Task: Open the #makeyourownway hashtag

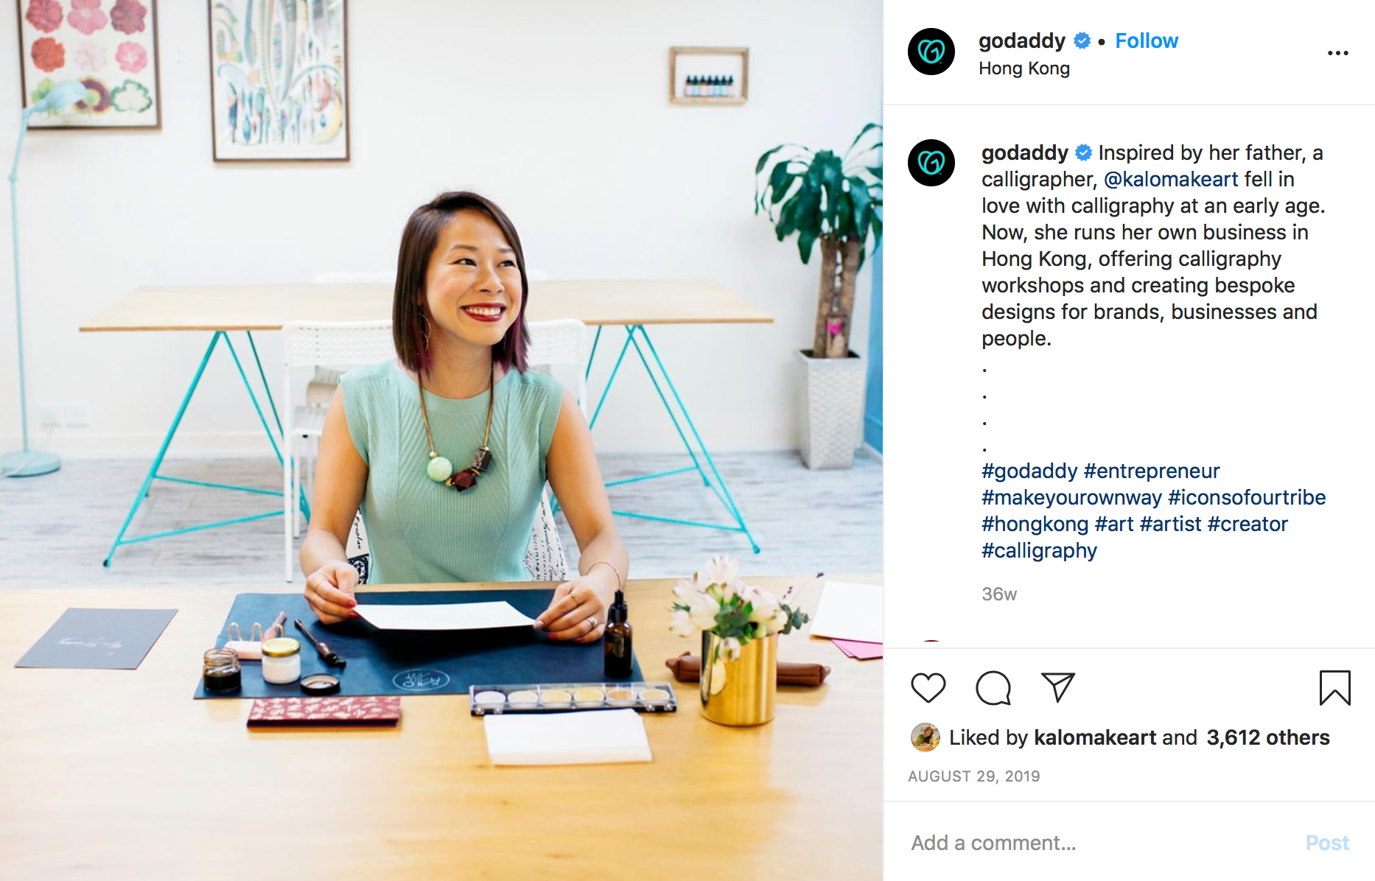Action: pos(1071,497)
